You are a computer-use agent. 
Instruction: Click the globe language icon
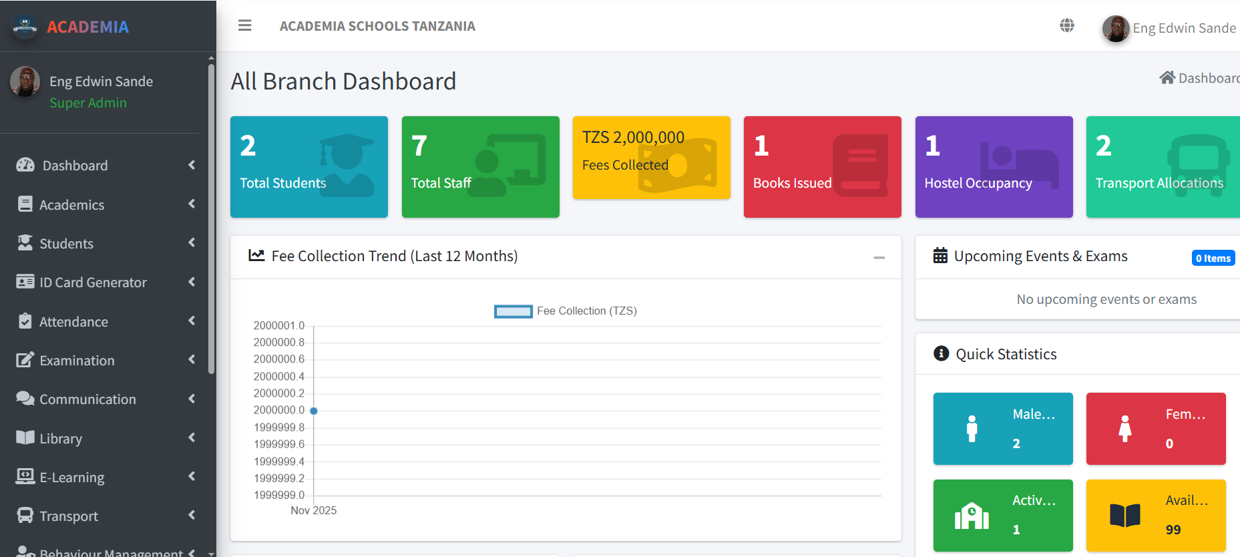(x=1066, y=25)
